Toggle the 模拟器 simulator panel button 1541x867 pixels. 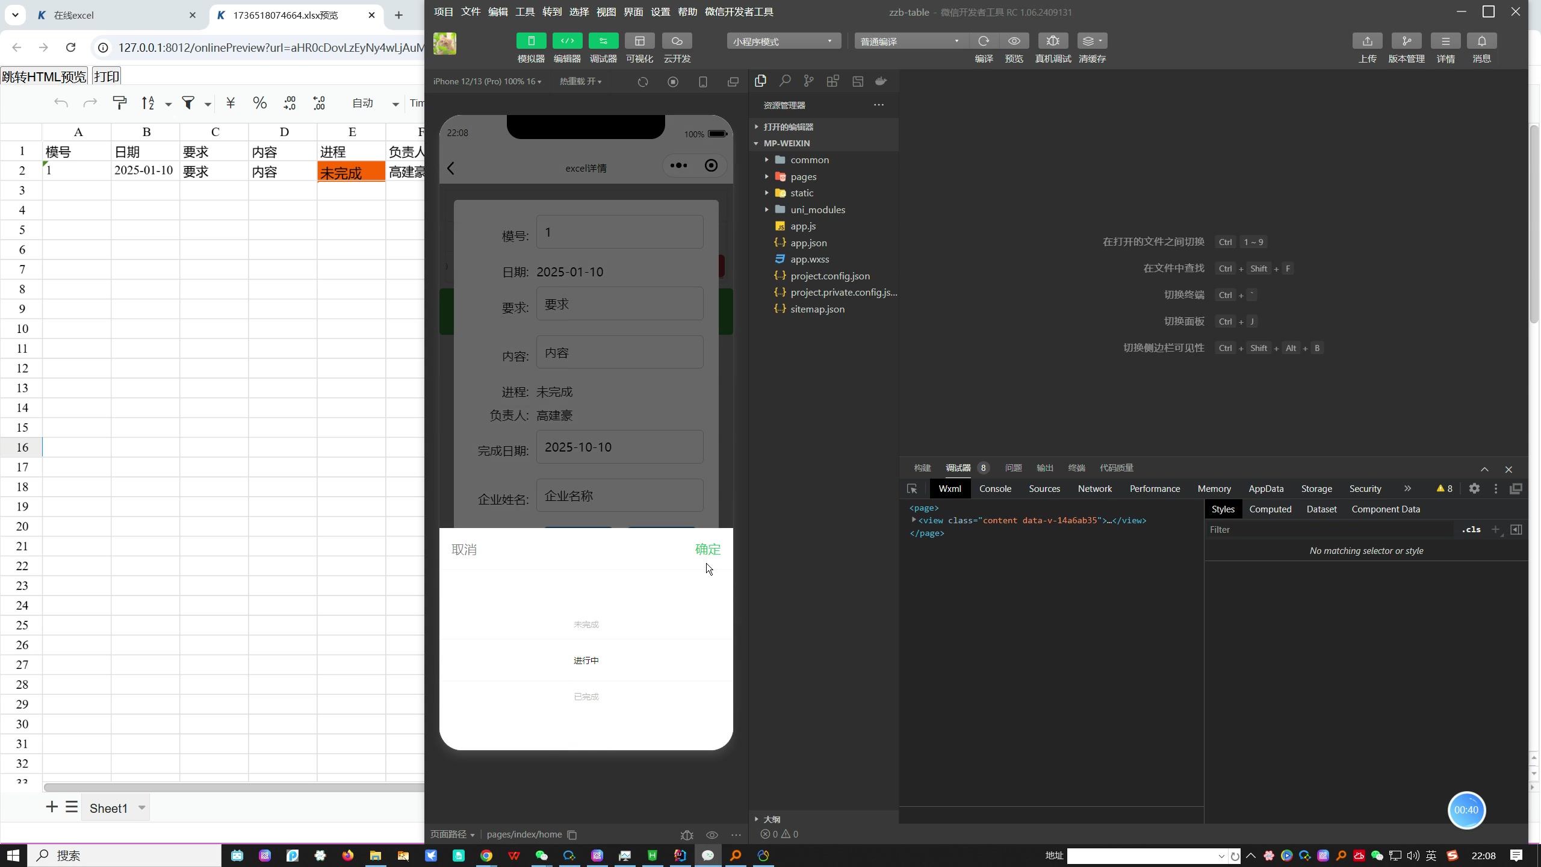[x=531, y=41]
